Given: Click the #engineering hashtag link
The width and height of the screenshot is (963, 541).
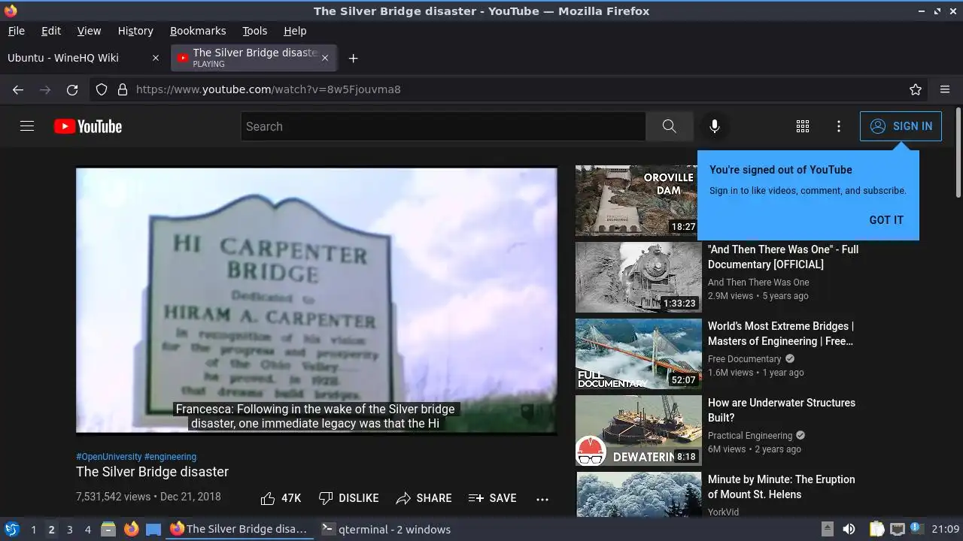Looking at the screenshot, I should tap(170, 456).
